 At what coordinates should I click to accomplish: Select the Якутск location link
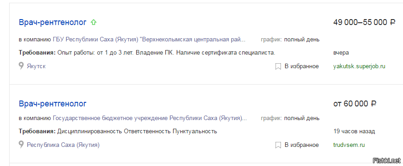pos(36,66)
